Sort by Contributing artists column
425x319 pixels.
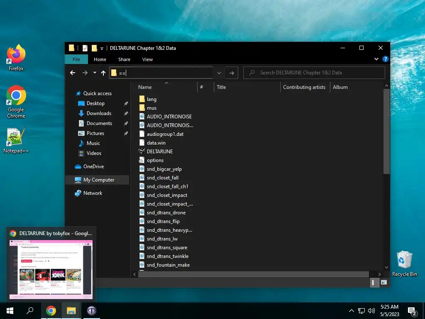point(305,87)
